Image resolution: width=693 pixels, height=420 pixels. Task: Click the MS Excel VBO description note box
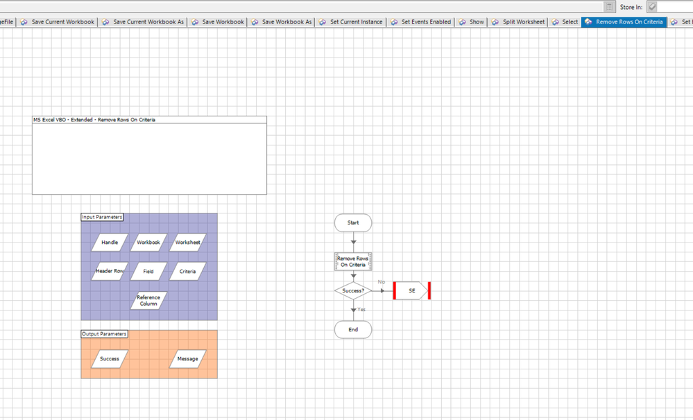[149, 158]
